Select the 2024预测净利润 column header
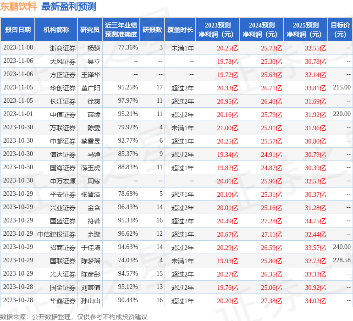Viewport: 353px width, 321px height. tap(262, 29)
